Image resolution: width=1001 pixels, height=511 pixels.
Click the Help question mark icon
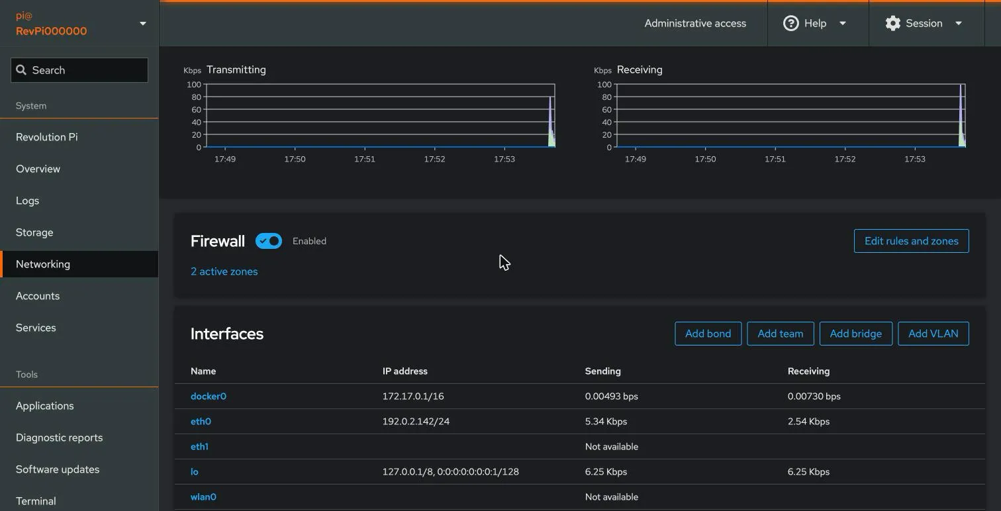click(790, 23)
